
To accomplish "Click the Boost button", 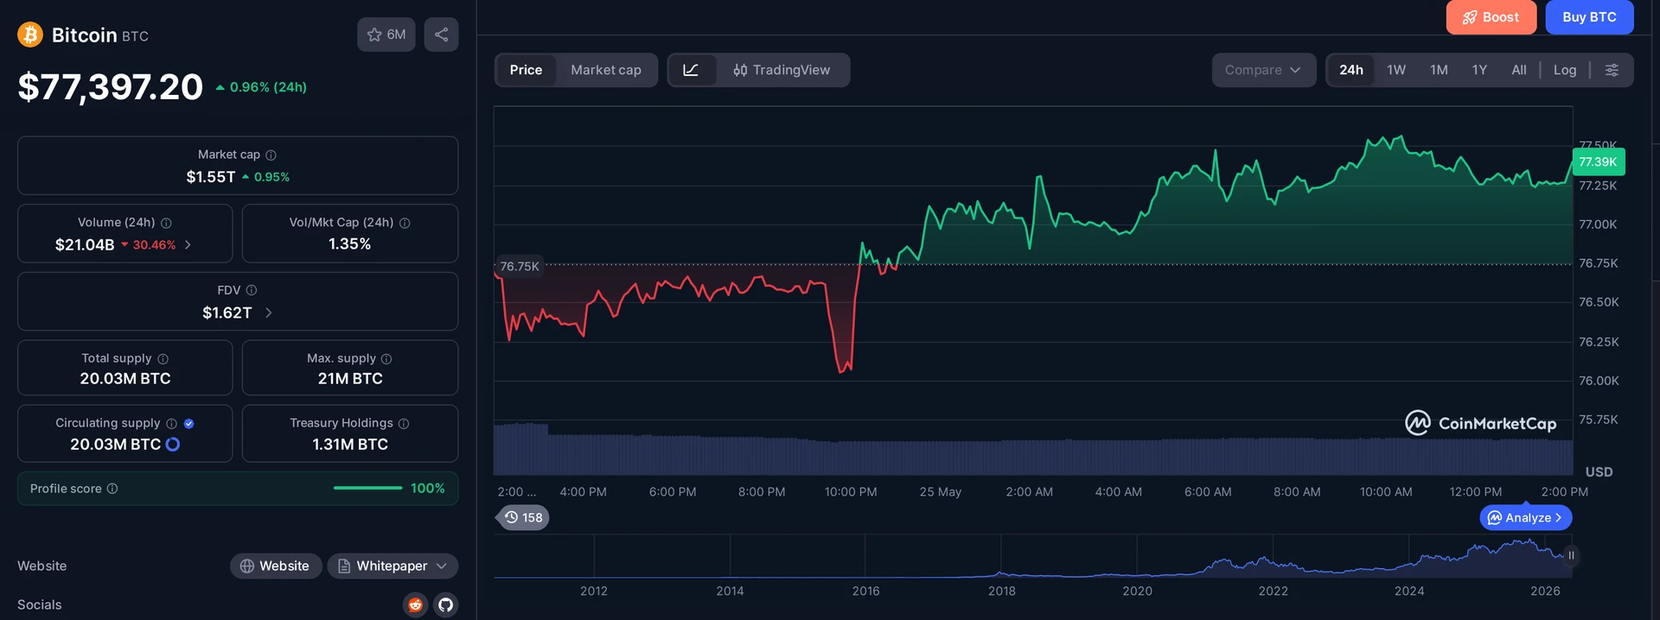I will 1491,17.
